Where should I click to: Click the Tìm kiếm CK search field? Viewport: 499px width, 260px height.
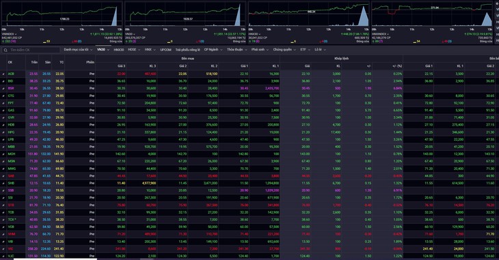(x=31, y=50)
